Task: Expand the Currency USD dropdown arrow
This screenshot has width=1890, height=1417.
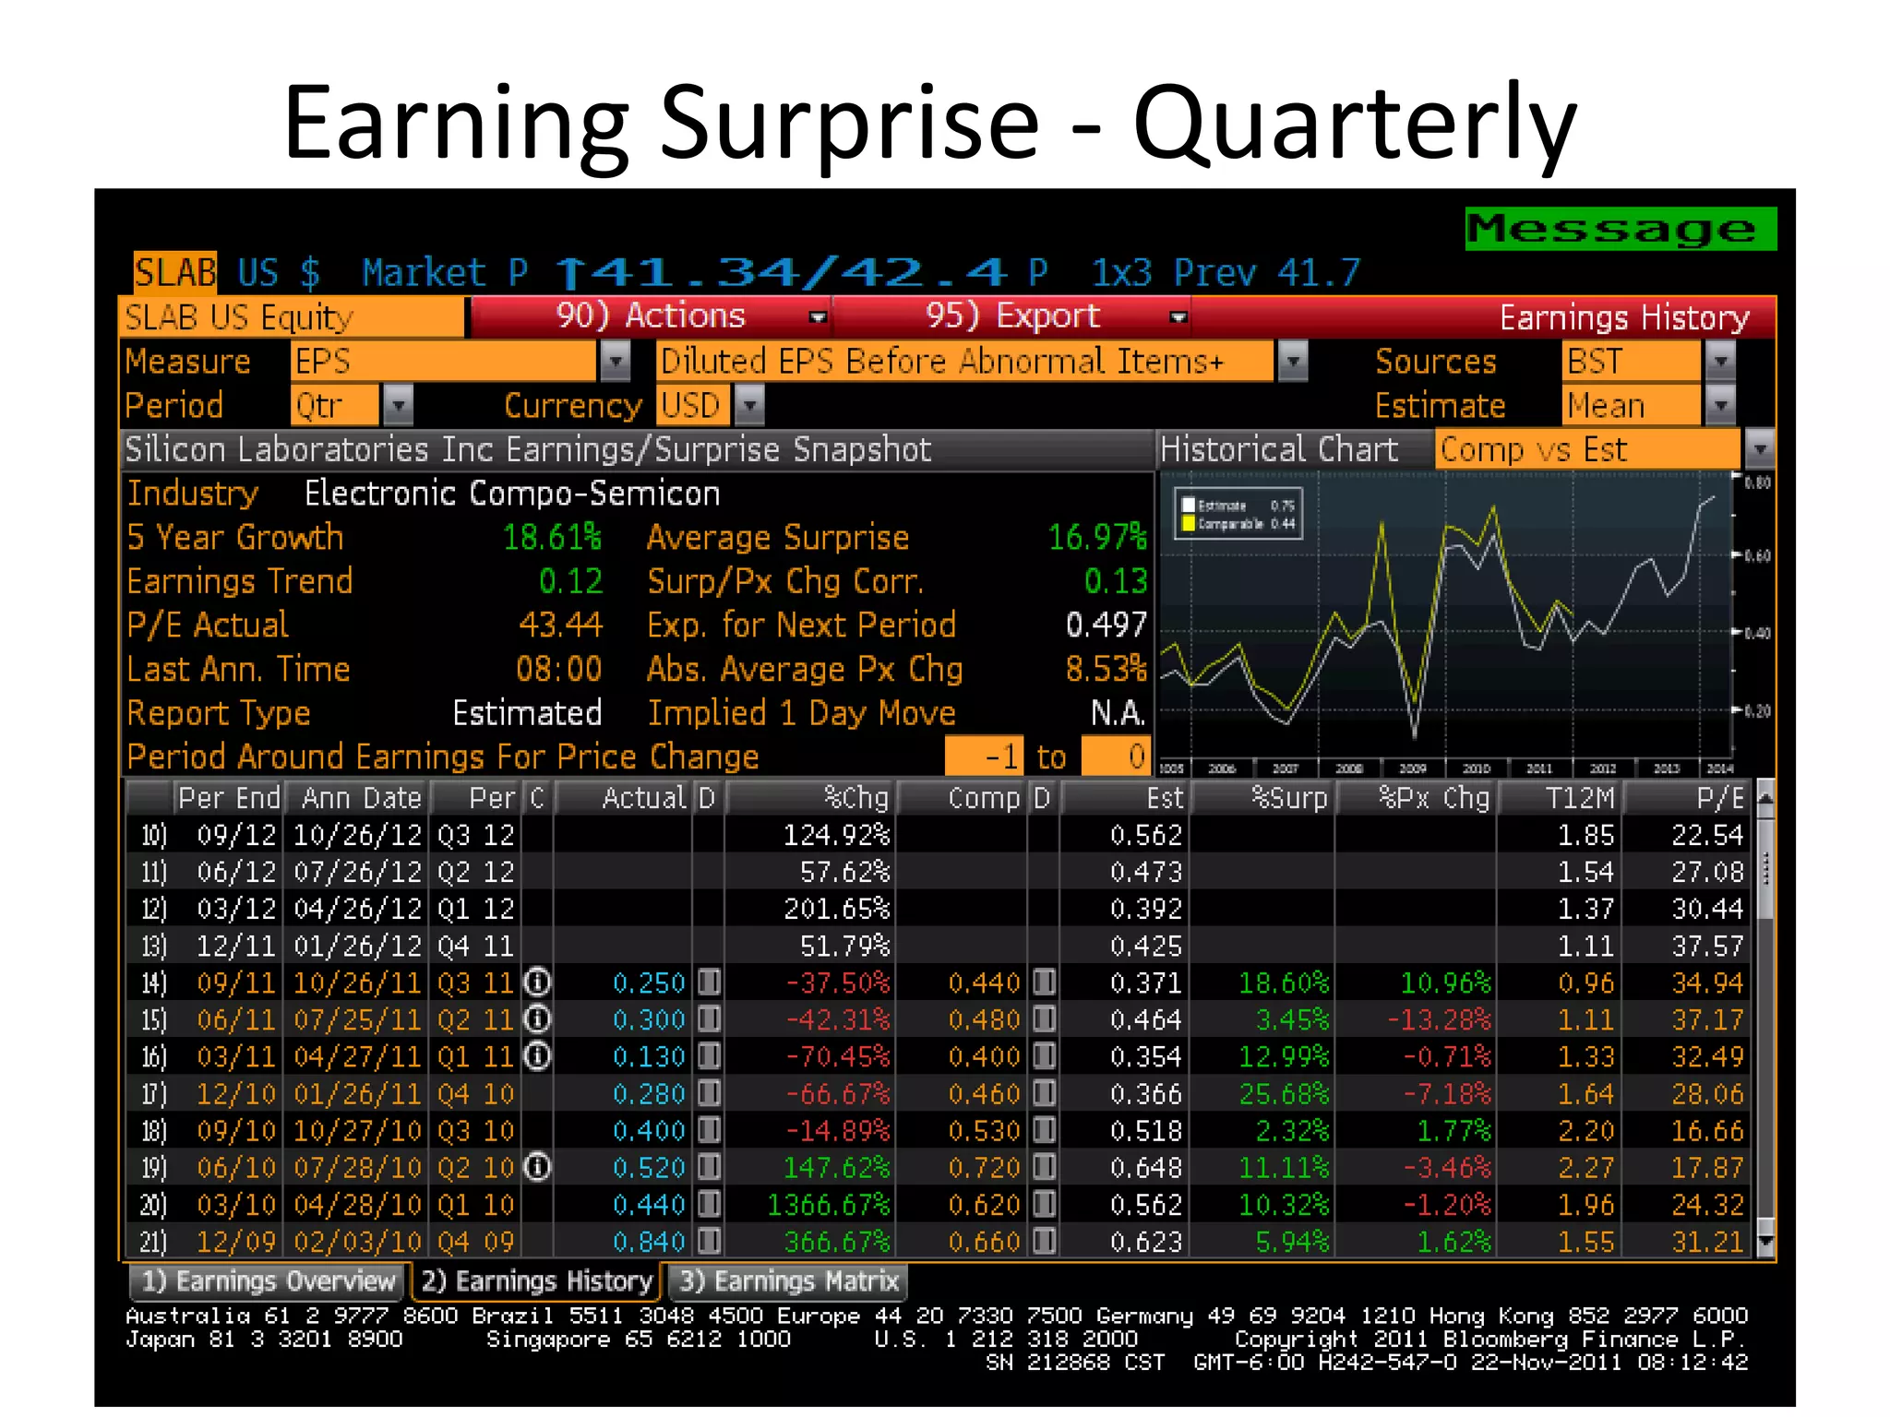Action: [748, 405]
